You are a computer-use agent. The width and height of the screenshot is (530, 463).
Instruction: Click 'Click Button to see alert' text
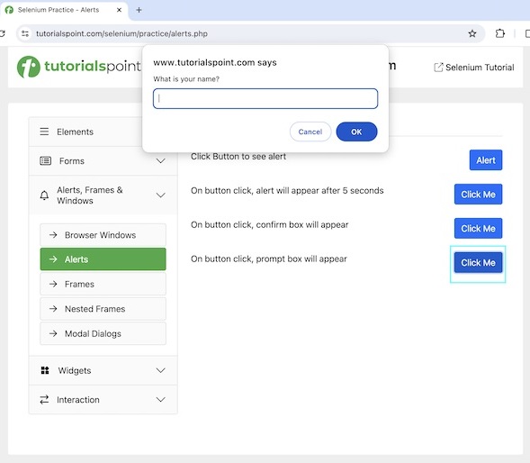238,157
